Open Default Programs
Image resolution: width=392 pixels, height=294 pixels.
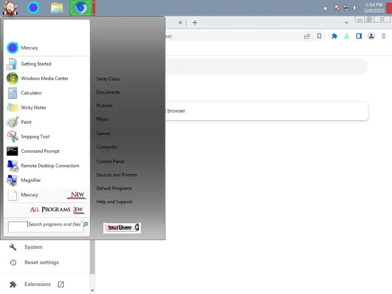tap(114, 188)
